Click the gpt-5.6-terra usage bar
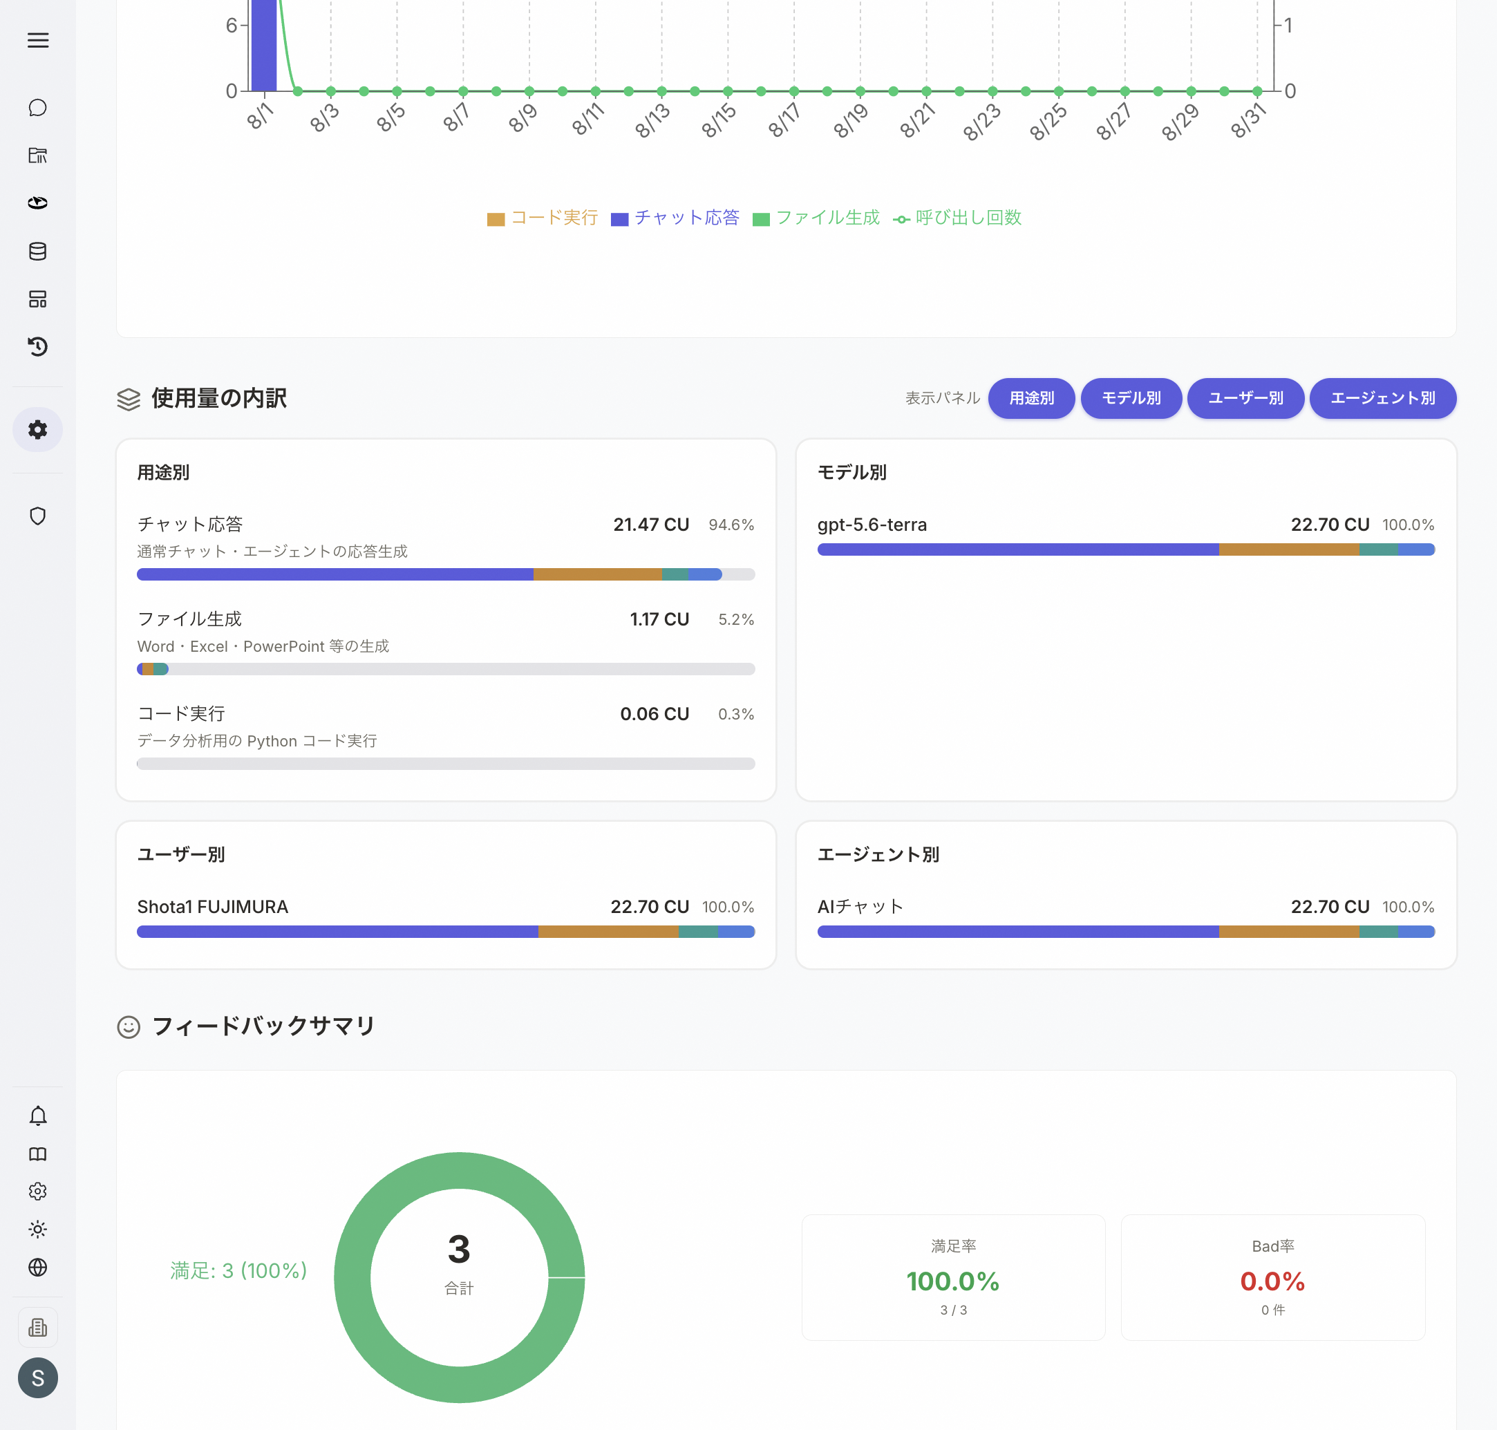This screenshot has height=1430, width=1497. 1126,549
